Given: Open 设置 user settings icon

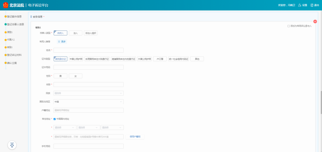Looking at the screenshot, I should (300, 5).
